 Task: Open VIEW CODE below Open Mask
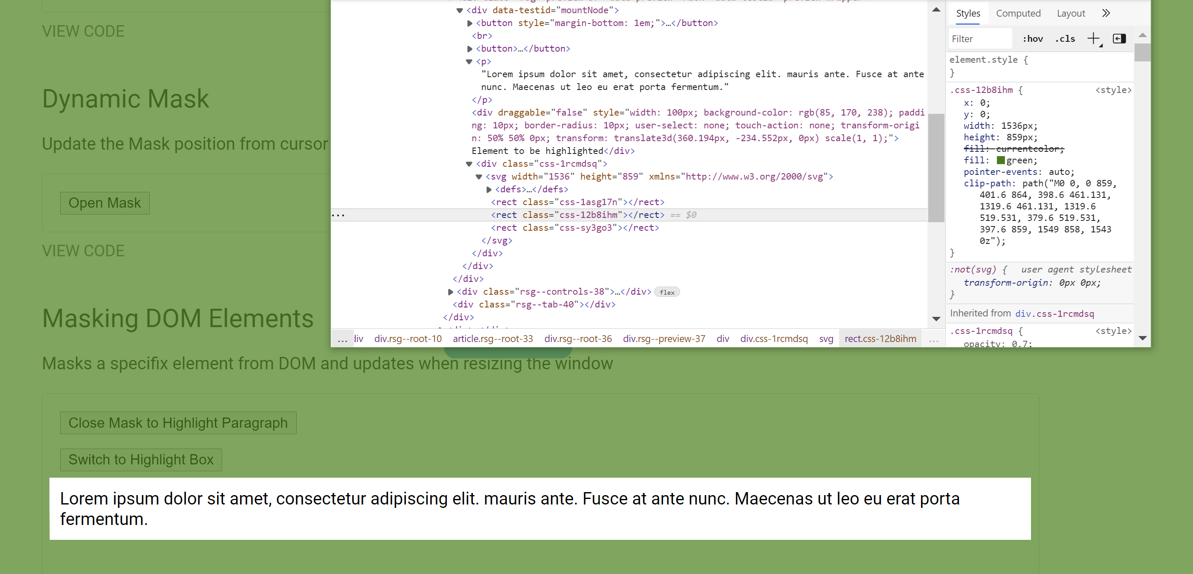[84, 251]
